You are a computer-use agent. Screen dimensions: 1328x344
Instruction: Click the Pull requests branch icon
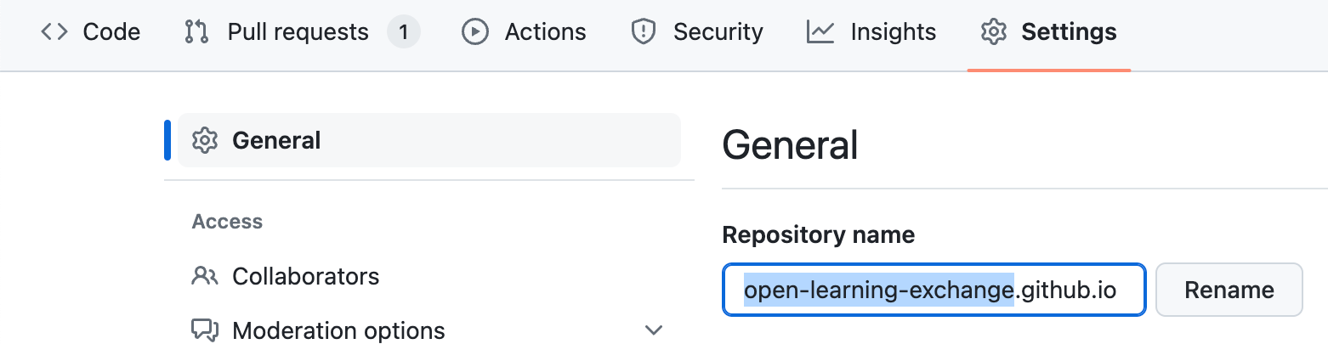coord(196,32)
